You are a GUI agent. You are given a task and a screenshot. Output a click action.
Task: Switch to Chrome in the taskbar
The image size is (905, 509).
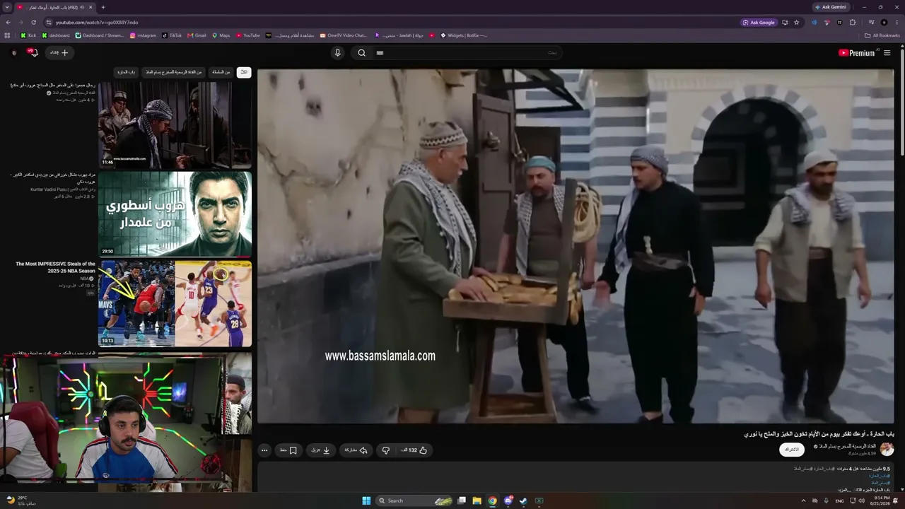[492, 501]
